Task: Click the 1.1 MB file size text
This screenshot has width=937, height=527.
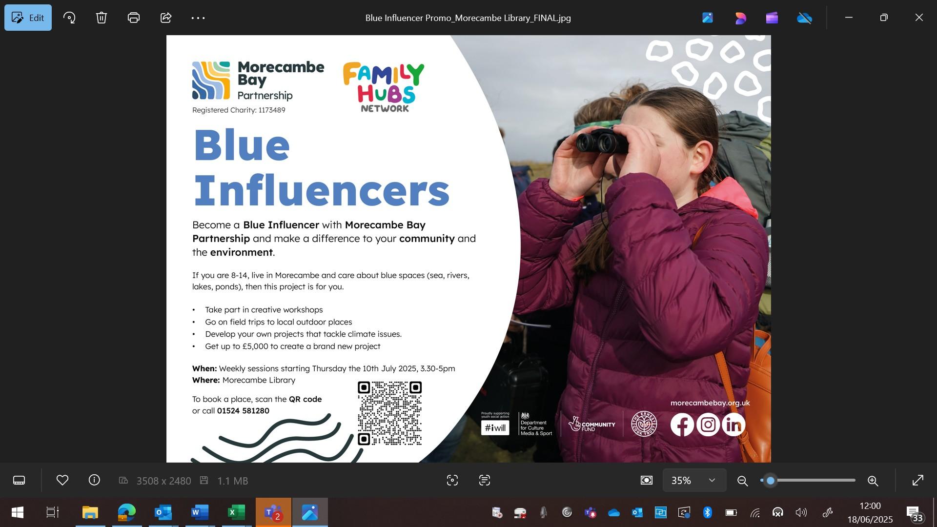Action: pyautogui.click(x=232, y=481)
